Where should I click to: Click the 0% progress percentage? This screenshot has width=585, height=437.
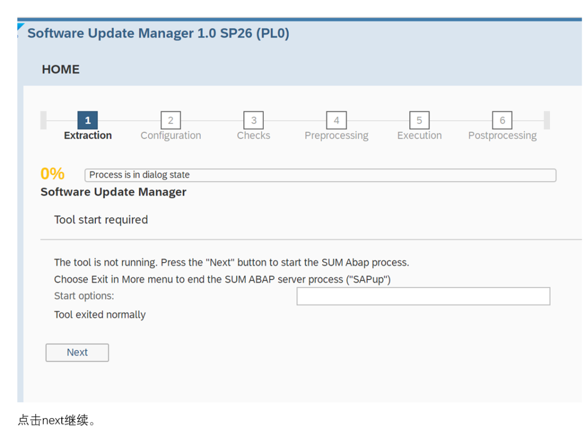(53, 174)
